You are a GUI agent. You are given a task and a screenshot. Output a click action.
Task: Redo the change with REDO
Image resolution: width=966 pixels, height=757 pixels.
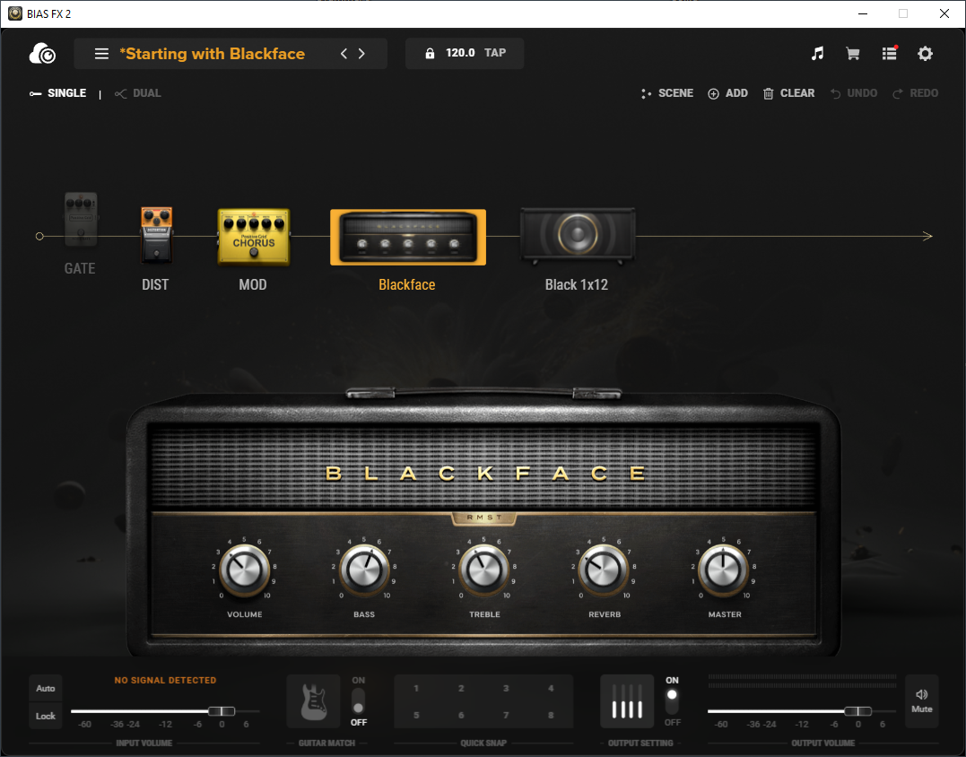click(x=916, y=93)
